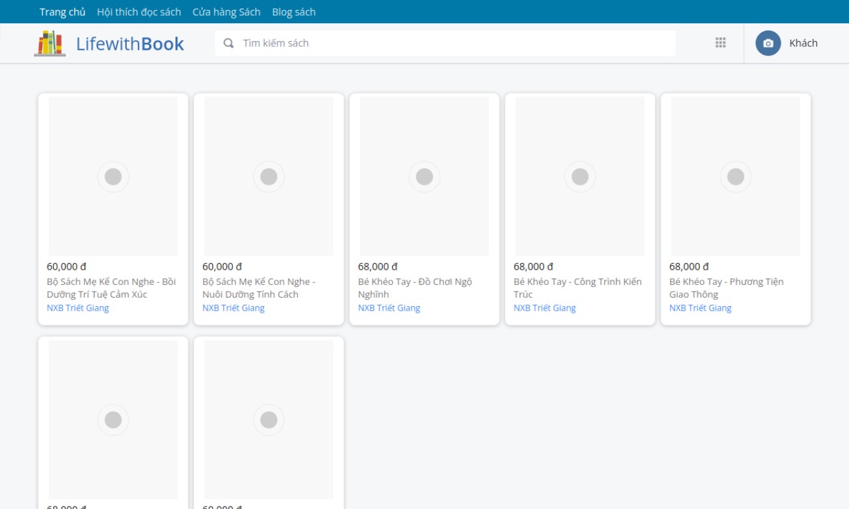Open book Bé Khéo Tay - Đồ Chơi Ngộ Nghĩnh
Viewport: 849px width, 509px height.
415,288
